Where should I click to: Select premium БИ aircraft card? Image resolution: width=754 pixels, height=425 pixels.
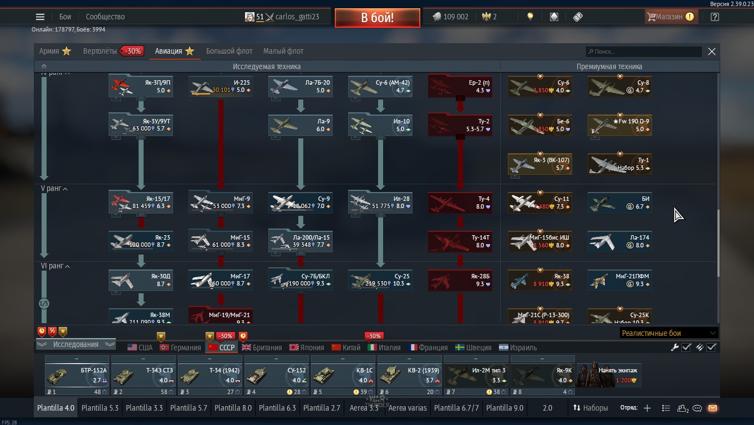(x=620, y=202)
